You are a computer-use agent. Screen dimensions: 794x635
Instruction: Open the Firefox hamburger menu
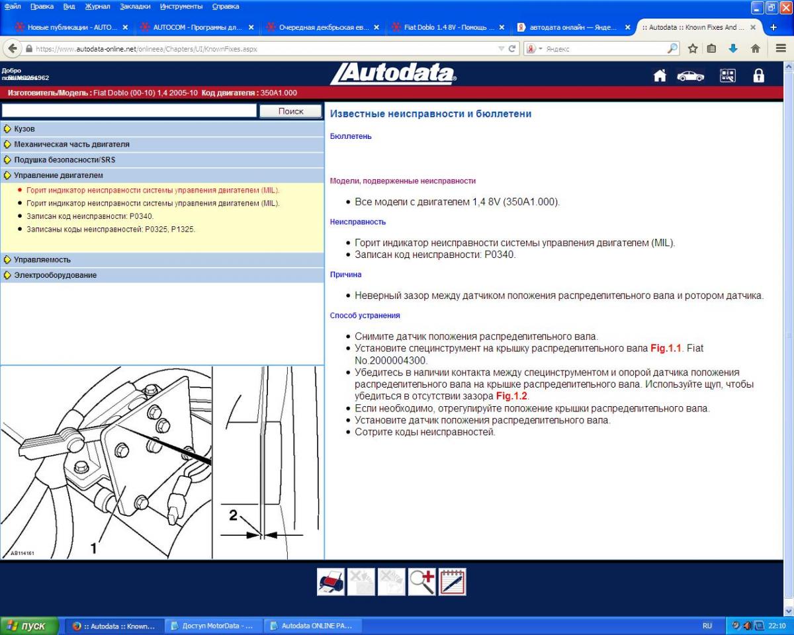point(781,48)
